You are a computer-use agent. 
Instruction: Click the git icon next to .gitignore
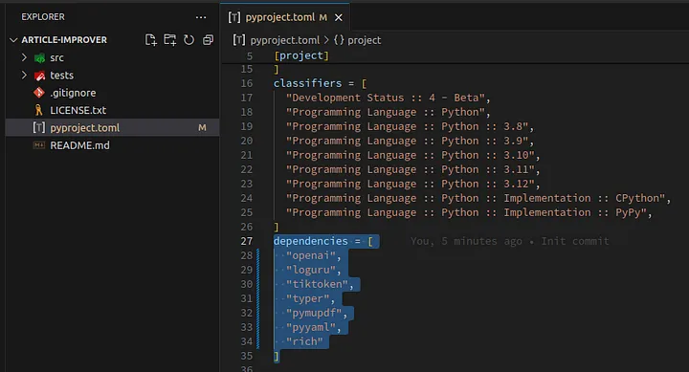coord(39,93)
